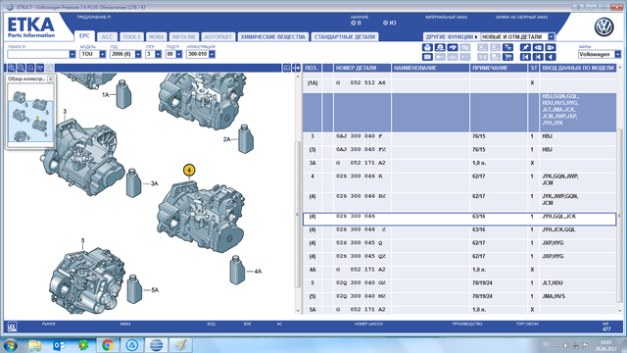
Task: Click the НОМЕР ДЕТАЛИ column header
Action: (362, 68)
